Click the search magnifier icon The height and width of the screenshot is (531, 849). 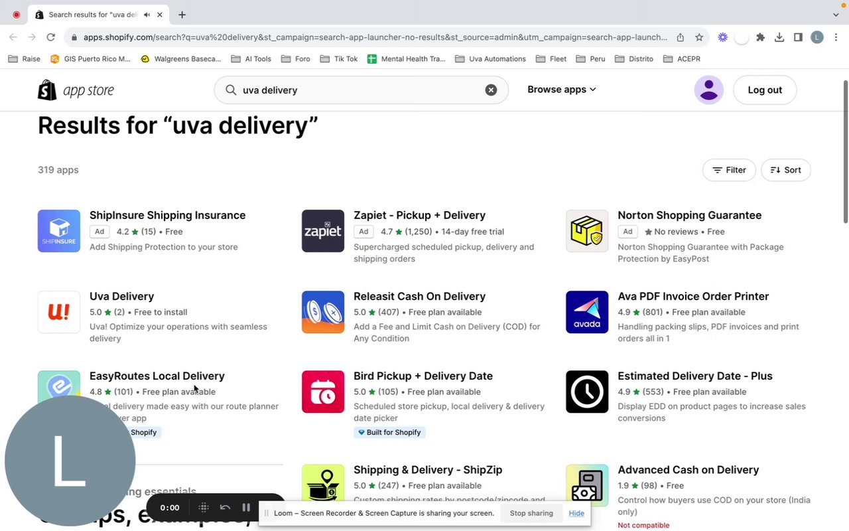[231, 90]
